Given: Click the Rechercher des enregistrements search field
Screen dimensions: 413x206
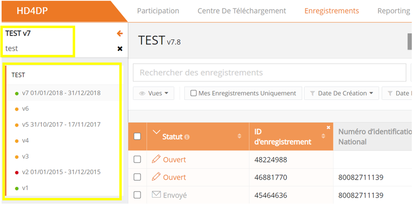Looking at the screenshot, I should [x=269, y=72].
